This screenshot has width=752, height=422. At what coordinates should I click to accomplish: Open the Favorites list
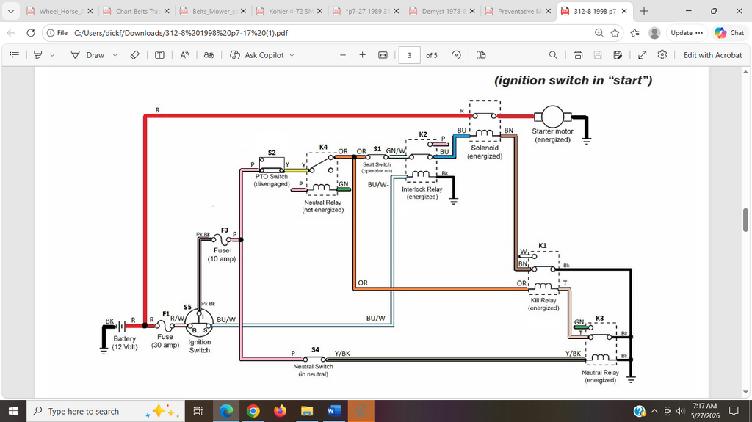tap(635, 33)
